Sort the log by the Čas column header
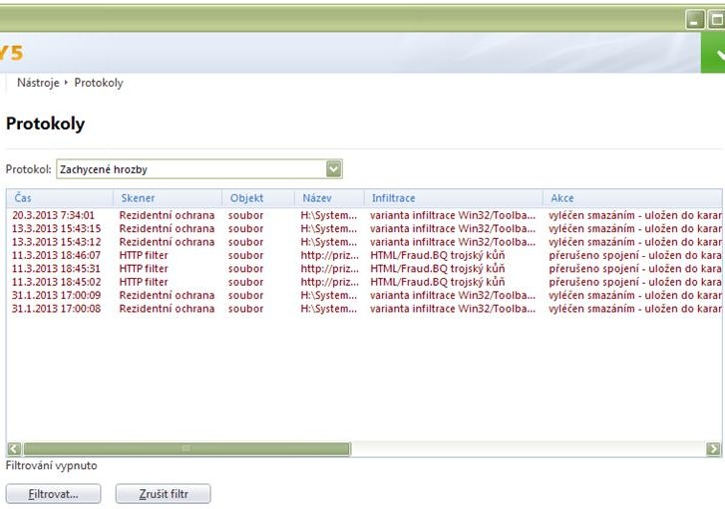 [24, 198]
